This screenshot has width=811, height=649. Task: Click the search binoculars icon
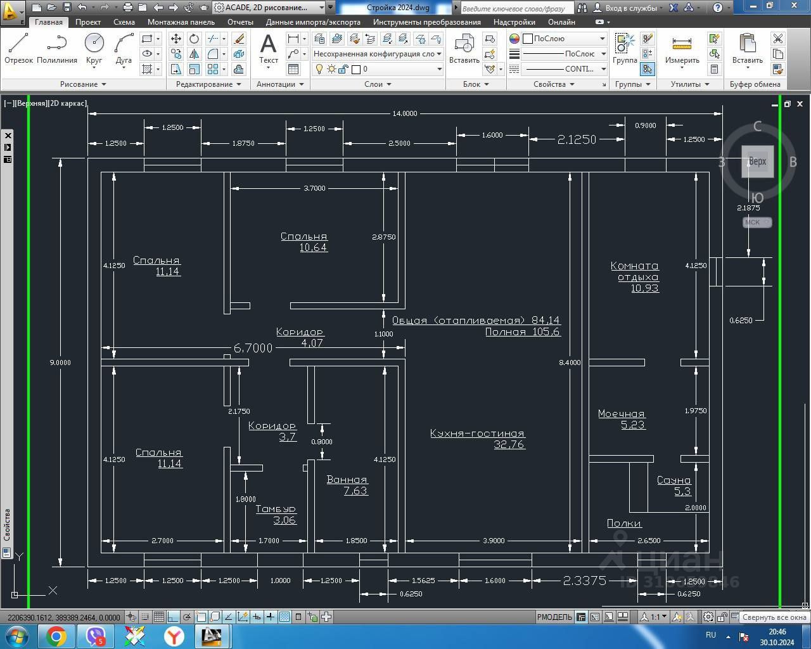point(582,8)
